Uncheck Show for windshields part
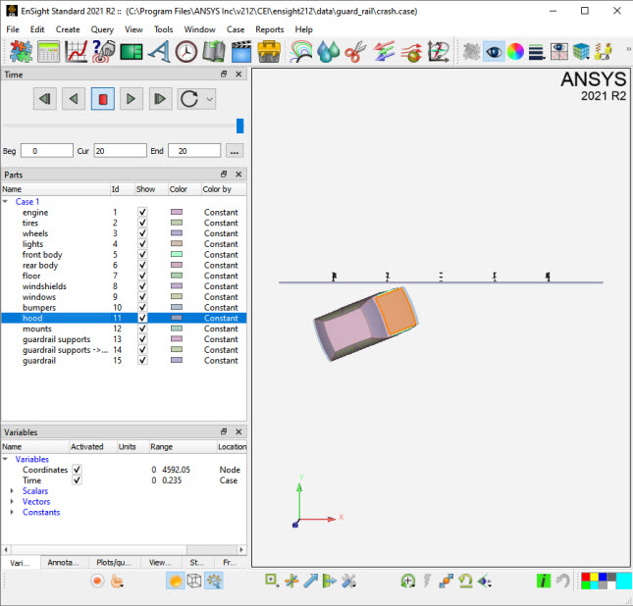 tap(142, 286)
